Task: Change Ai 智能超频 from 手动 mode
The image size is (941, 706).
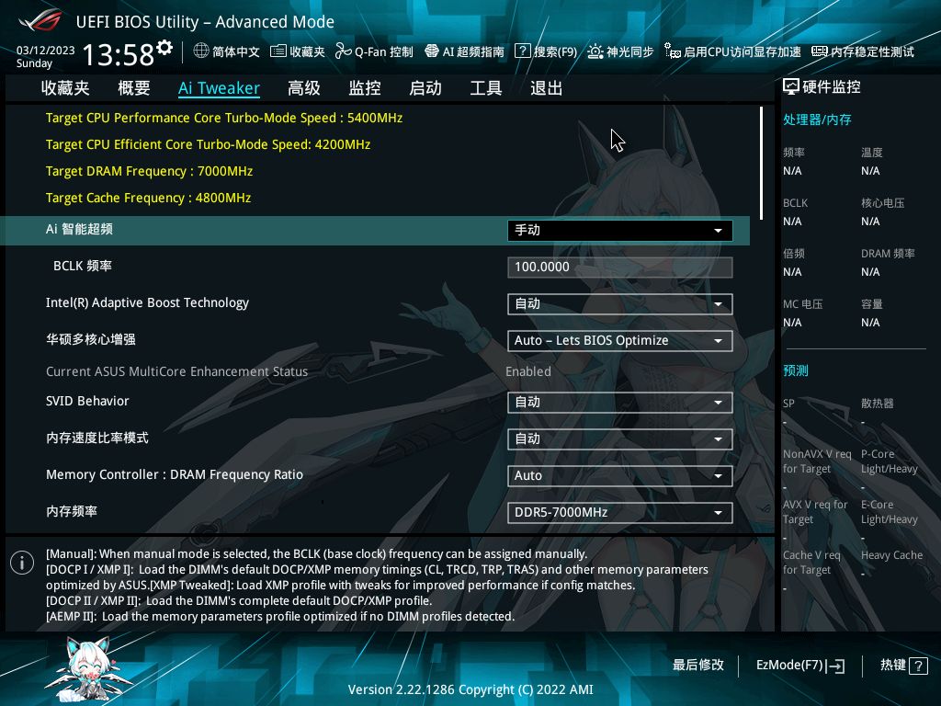Action: (x=619, y=231)
